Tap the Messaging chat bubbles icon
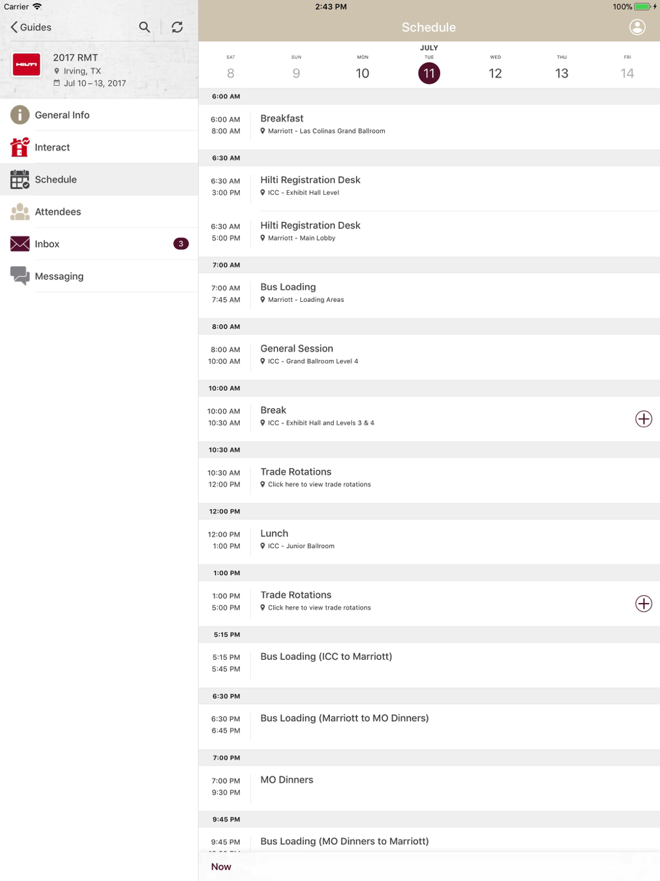Viewport: 660px width, 881px height. (x=20, y=276)
